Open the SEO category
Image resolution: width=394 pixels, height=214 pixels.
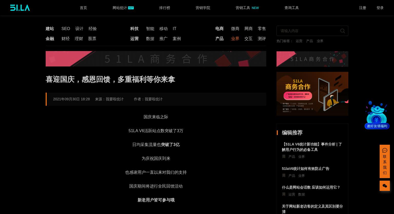pos(66,28)
